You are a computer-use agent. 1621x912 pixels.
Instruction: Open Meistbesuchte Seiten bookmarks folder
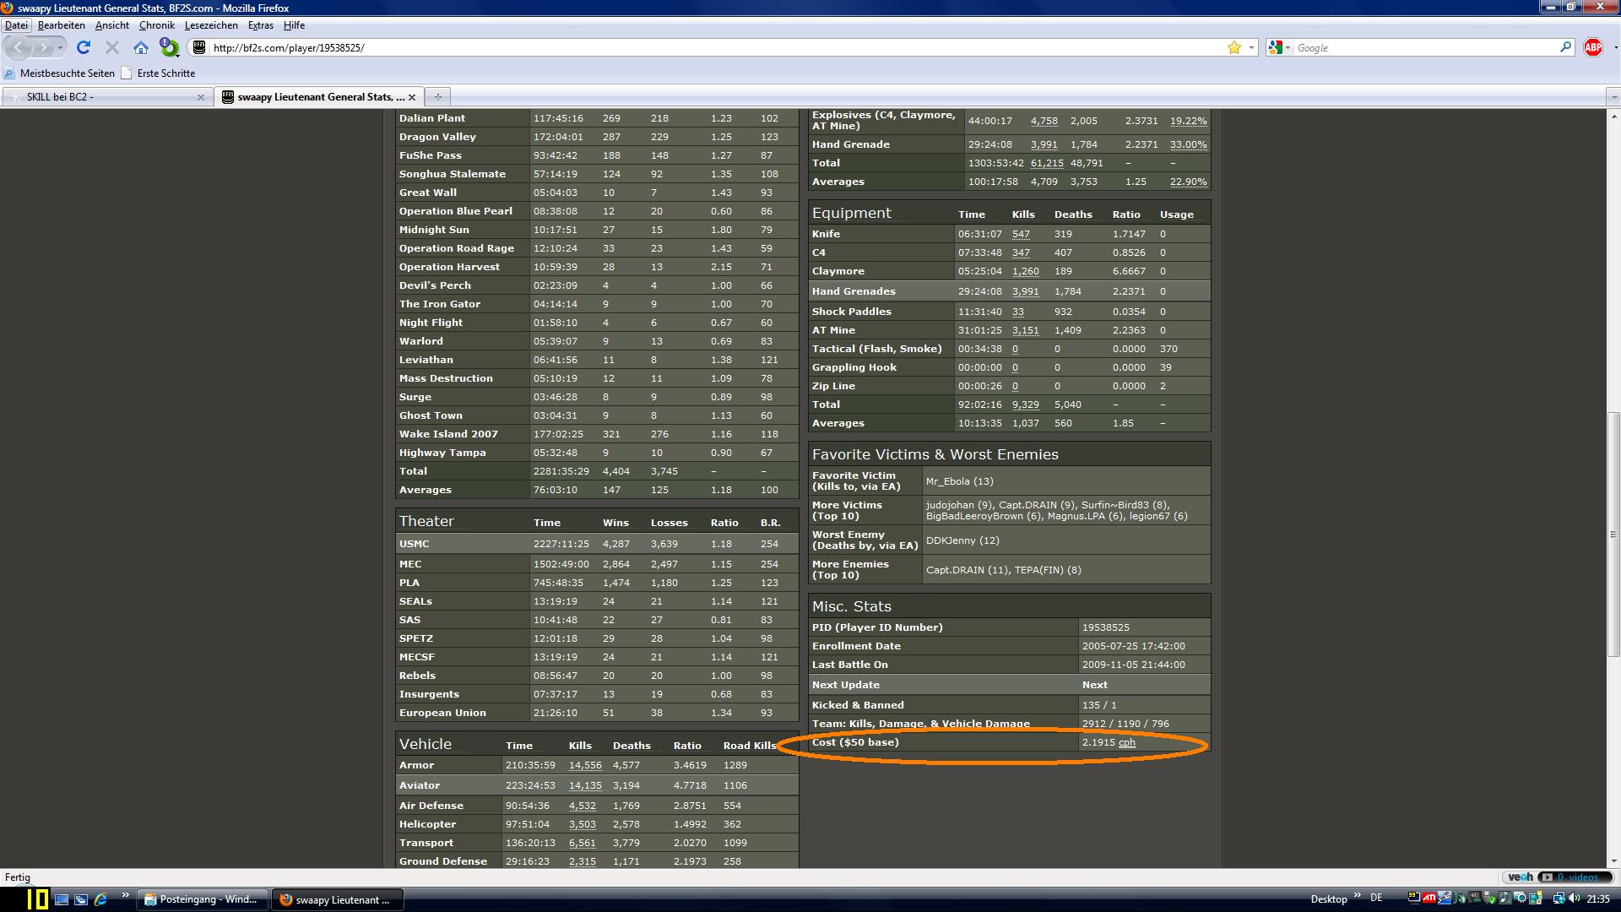(59, 73)
